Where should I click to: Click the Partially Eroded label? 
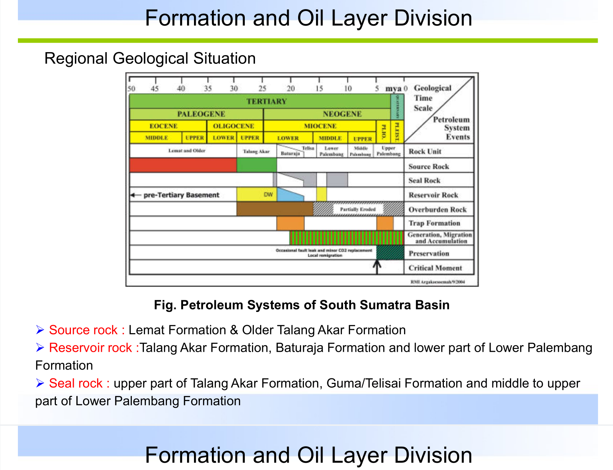click(x=358, y=209)
